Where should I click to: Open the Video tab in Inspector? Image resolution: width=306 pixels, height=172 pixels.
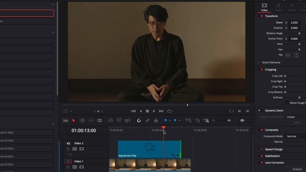click(x=264, y=8)
